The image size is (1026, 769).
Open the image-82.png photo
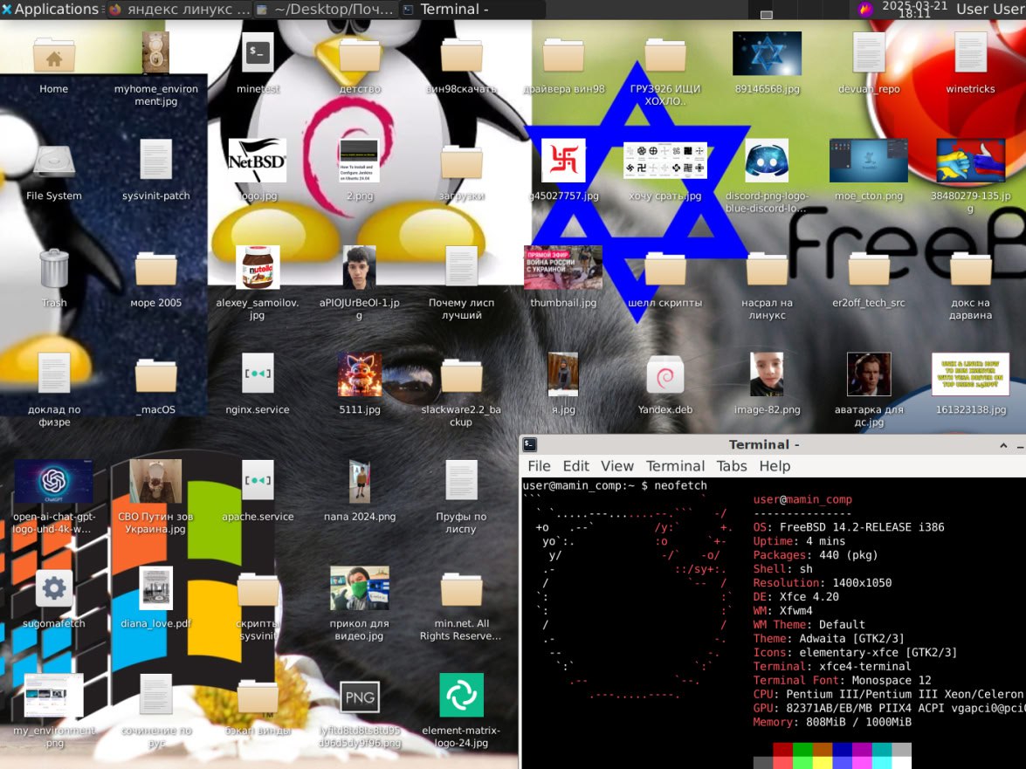[x=767, y=374]
